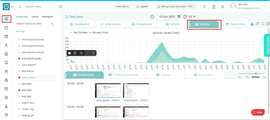Viewport: 270px width, 120px height.
Task: Open the settings gear in the top bar
Action: 222,7
